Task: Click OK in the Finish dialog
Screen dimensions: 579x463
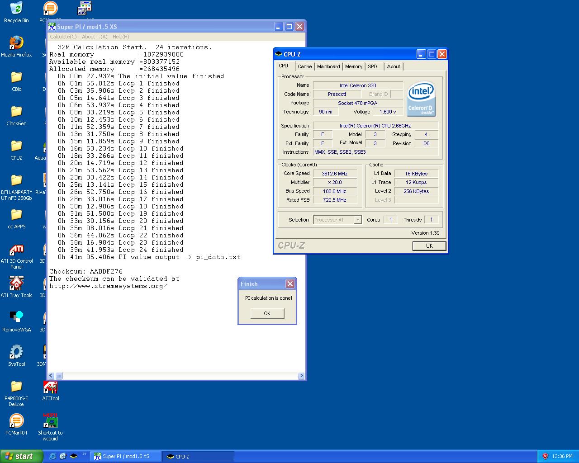Action: (x=267, y=313)
